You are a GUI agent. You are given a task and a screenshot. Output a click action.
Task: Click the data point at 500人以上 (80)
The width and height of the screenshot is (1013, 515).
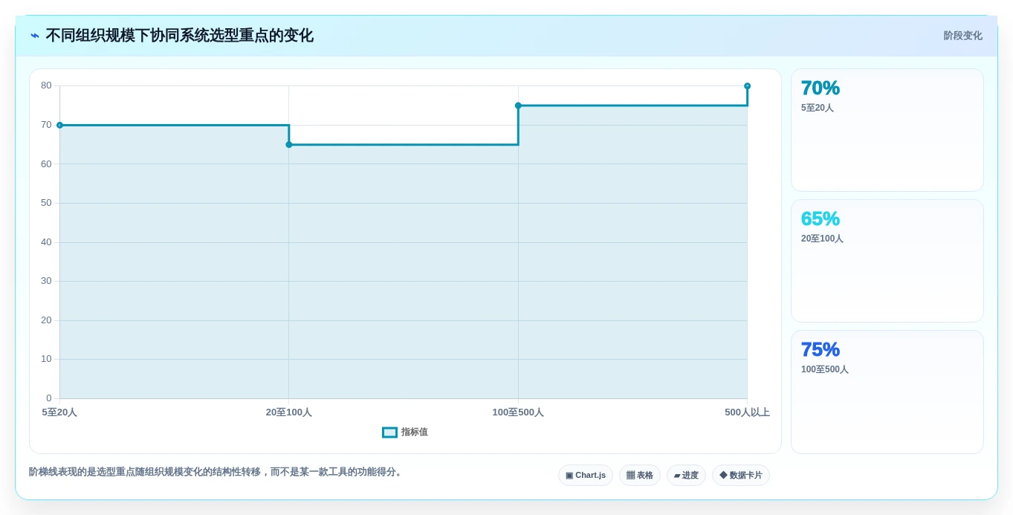point(747,86)
